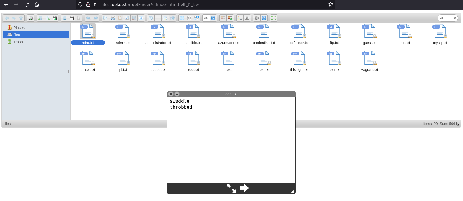Open Trash in the sidebar
The height and width of the screenshot is (201, 463).
coord(18,42)
